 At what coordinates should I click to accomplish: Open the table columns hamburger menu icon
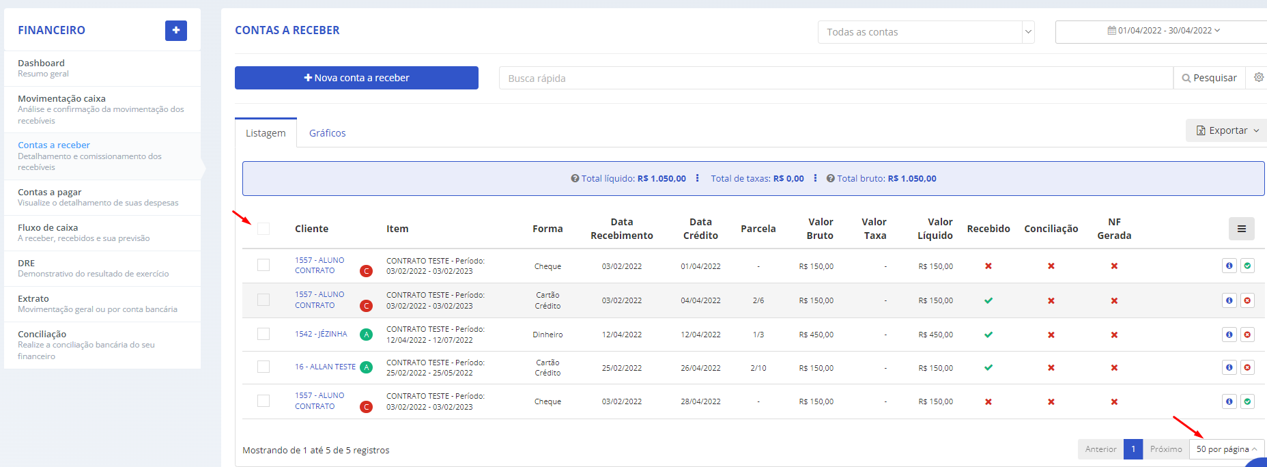pos(1241,229)
